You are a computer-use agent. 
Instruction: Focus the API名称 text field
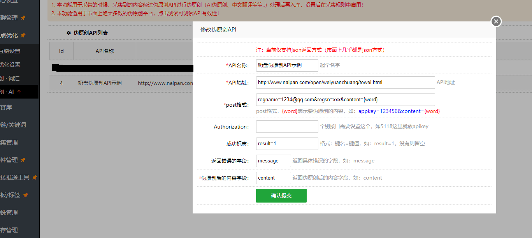pyautogui.click(x=287, y=65)
